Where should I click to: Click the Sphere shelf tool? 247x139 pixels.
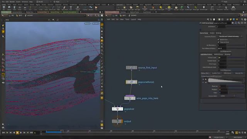point(9,8)
